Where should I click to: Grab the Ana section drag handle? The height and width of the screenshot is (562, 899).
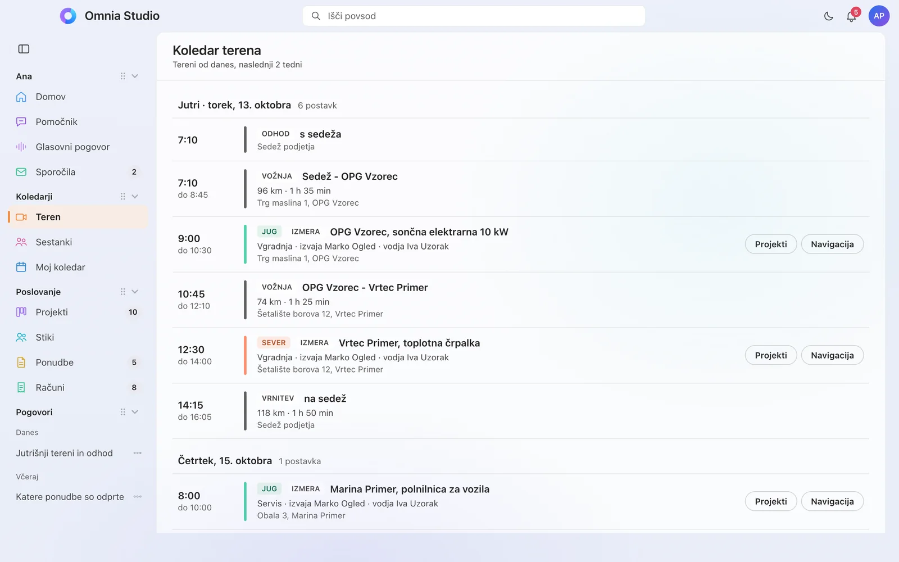(122, 76)
